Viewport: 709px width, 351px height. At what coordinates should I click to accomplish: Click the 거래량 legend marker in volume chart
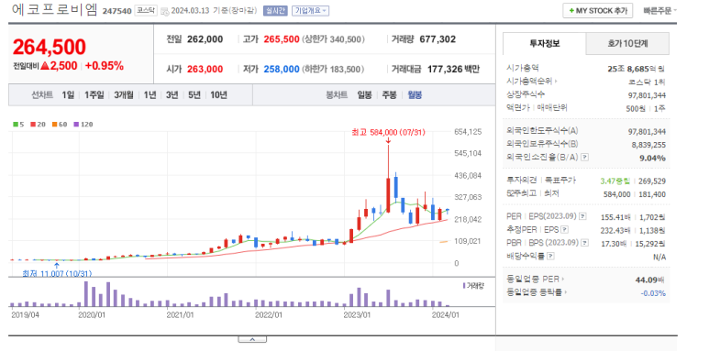[464, 286]
